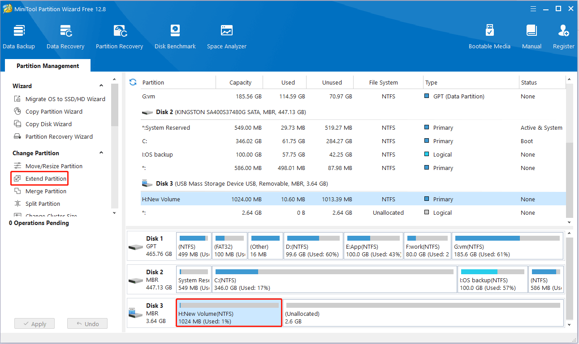Screen dimensions: 579x344
Task: Select 586.00 MB partition row
Action: pos(353,168)
